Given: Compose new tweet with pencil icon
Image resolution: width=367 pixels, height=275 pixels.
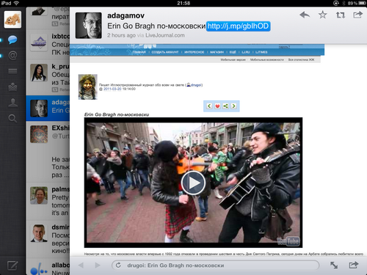Looking at the screenshot, I should click(x=12, y=266).
